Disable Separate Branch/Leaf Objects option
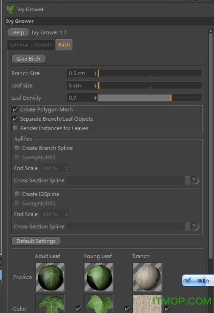The image size is (214, 313). point(15,119)
